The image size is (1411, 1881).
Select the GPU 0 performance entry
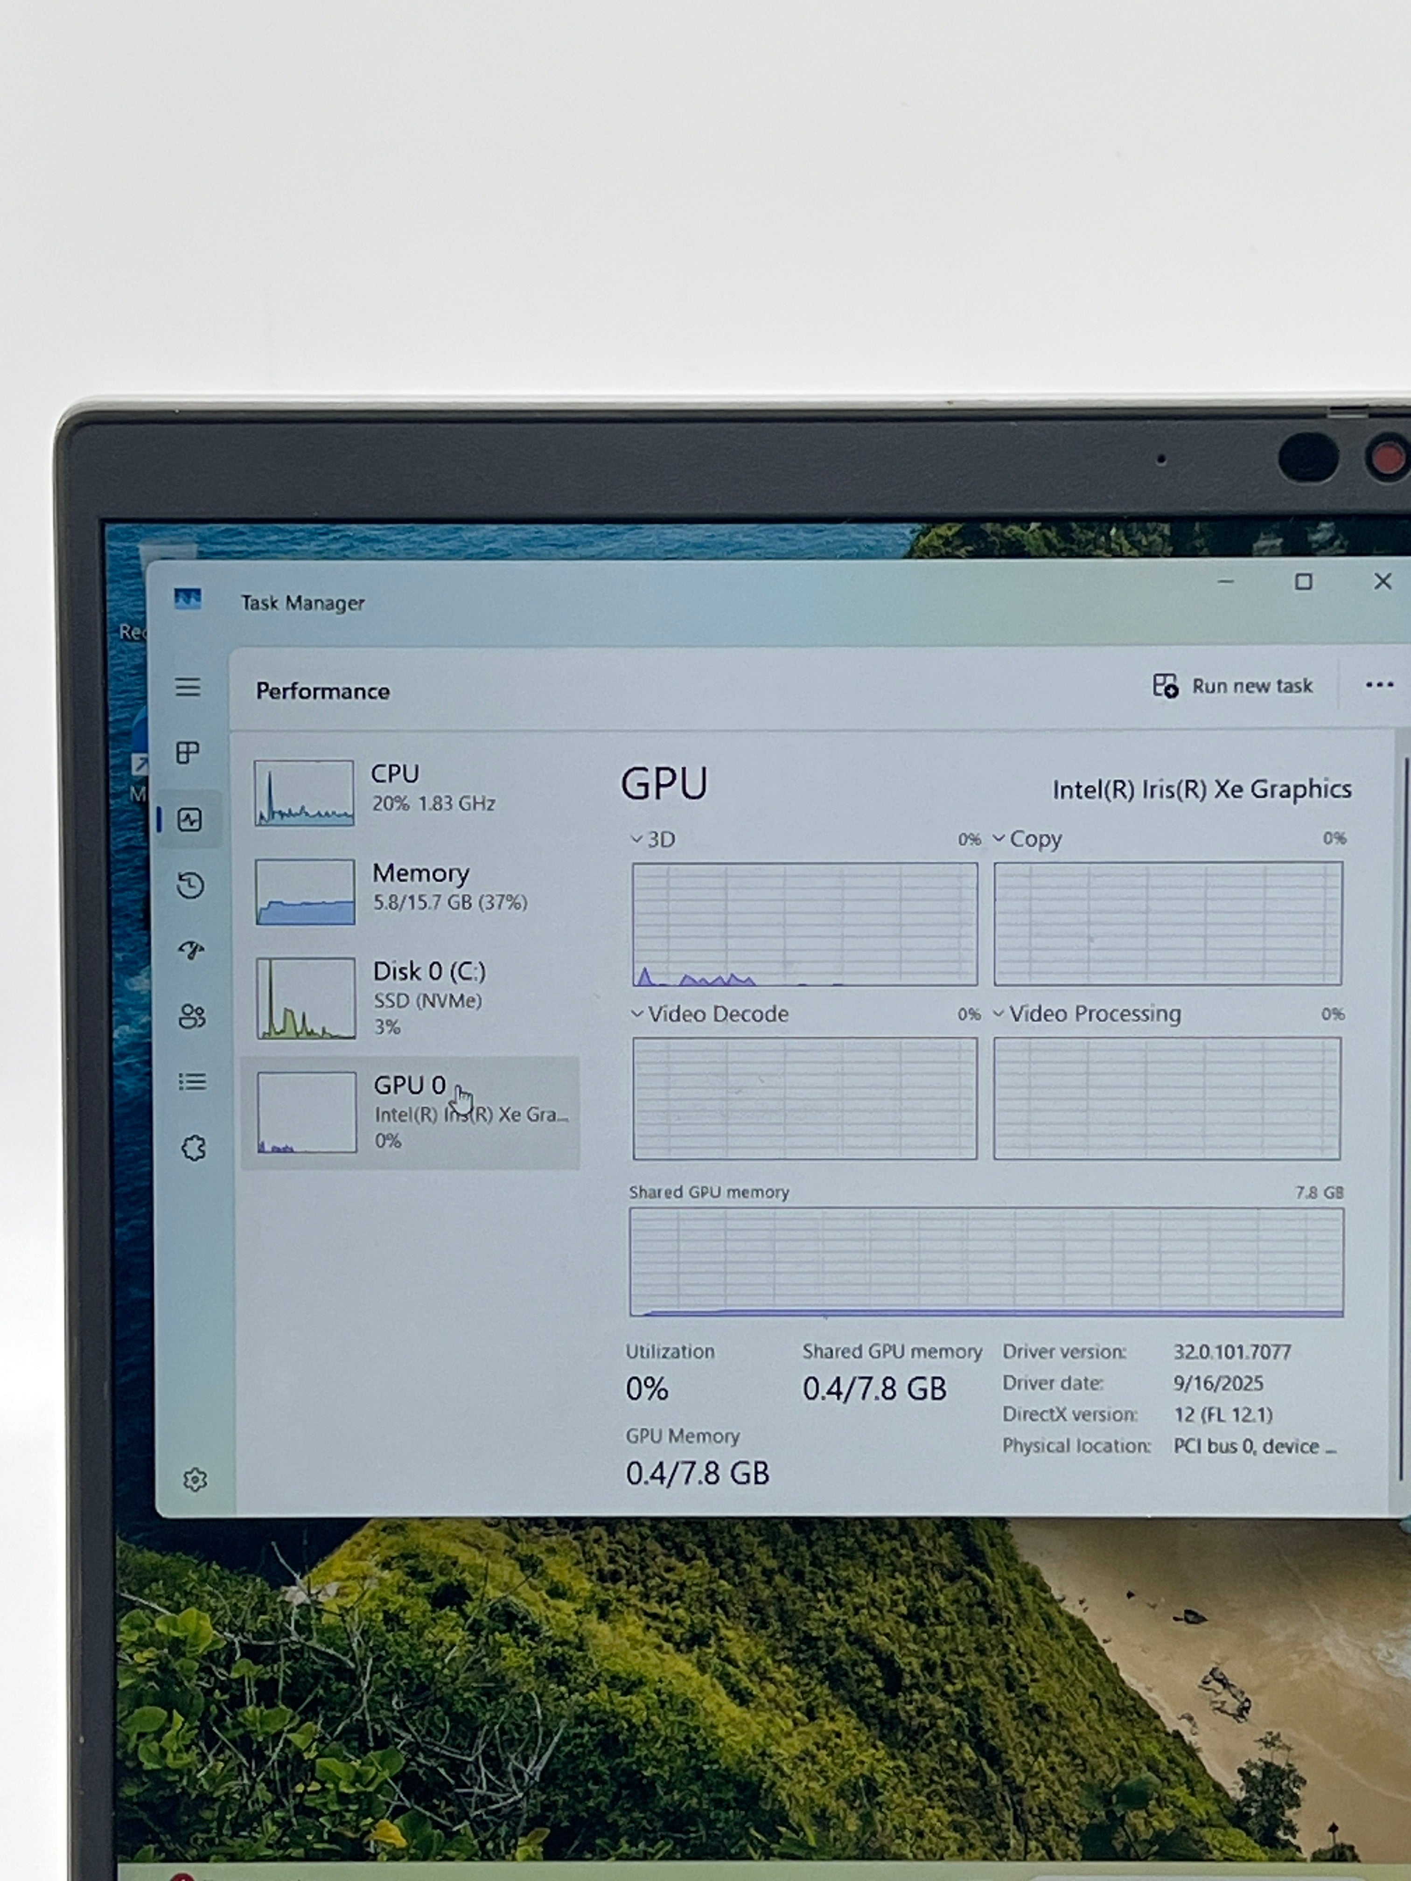point(410,1112)
